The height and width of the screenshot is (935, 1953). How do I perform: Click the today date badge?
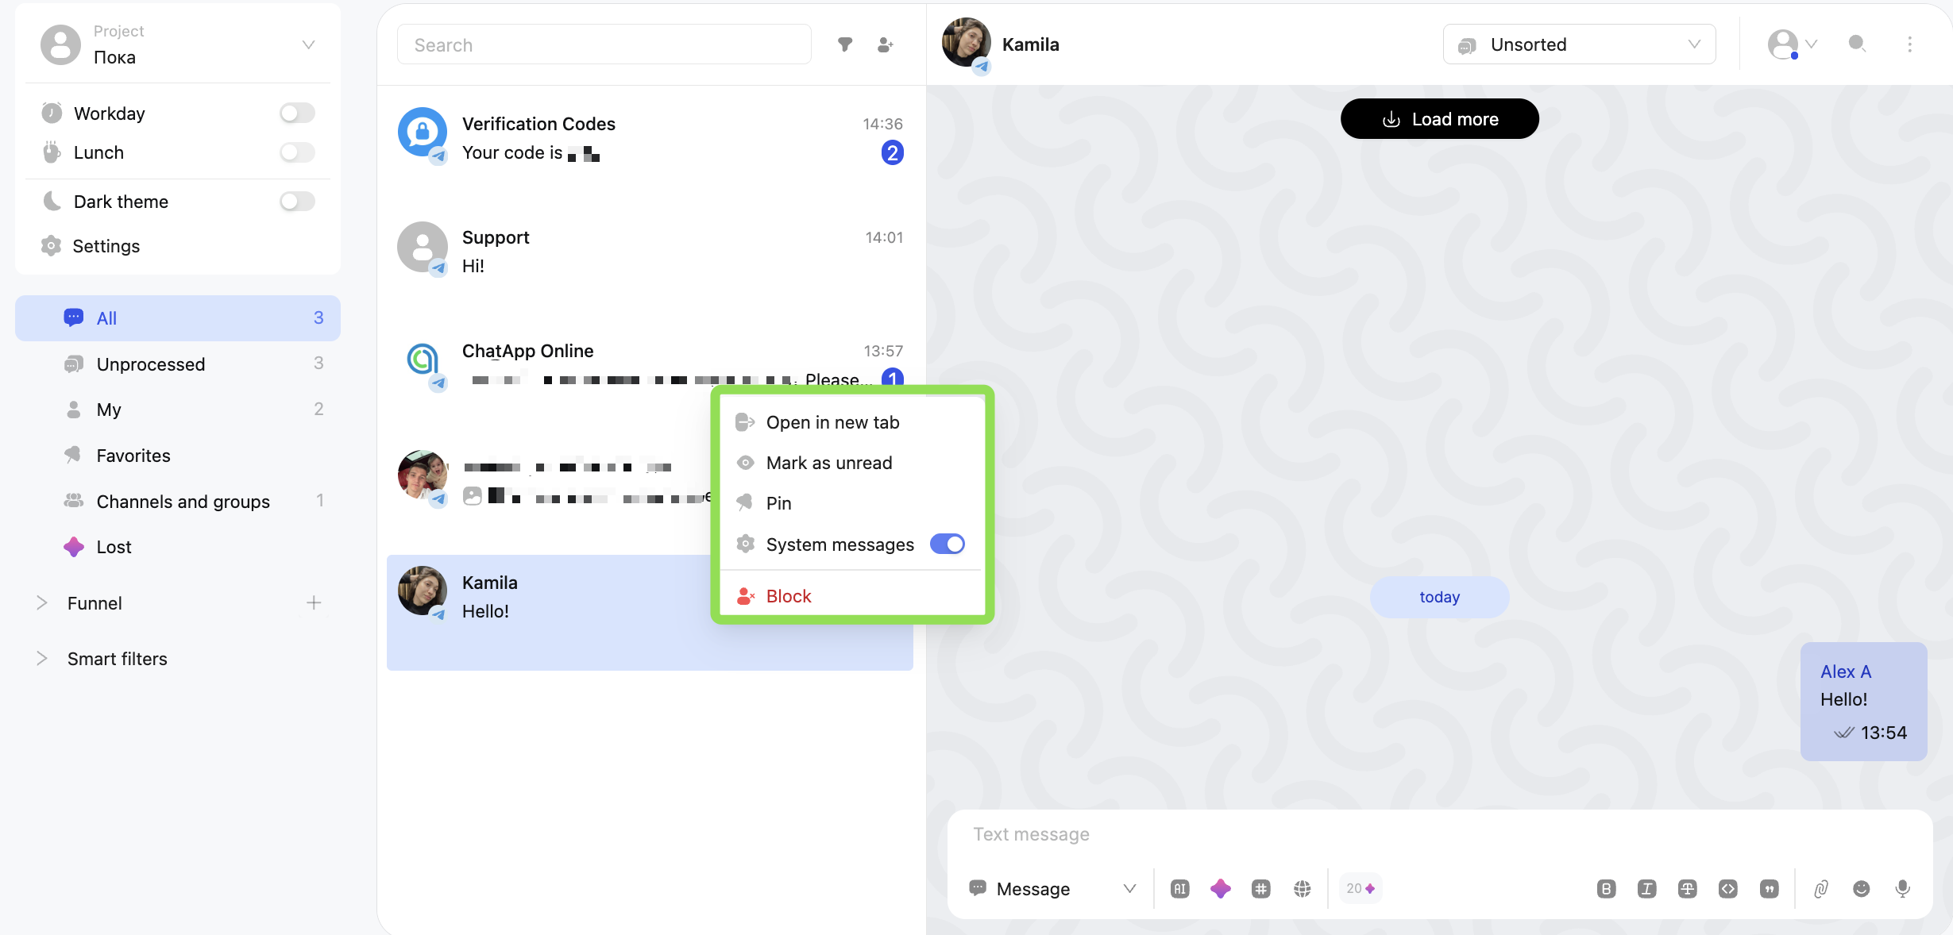coord(1439,597)
